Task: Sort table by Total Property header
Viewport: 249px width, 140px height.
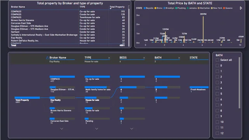Action: pyautogui.click(x=117, y=7)
